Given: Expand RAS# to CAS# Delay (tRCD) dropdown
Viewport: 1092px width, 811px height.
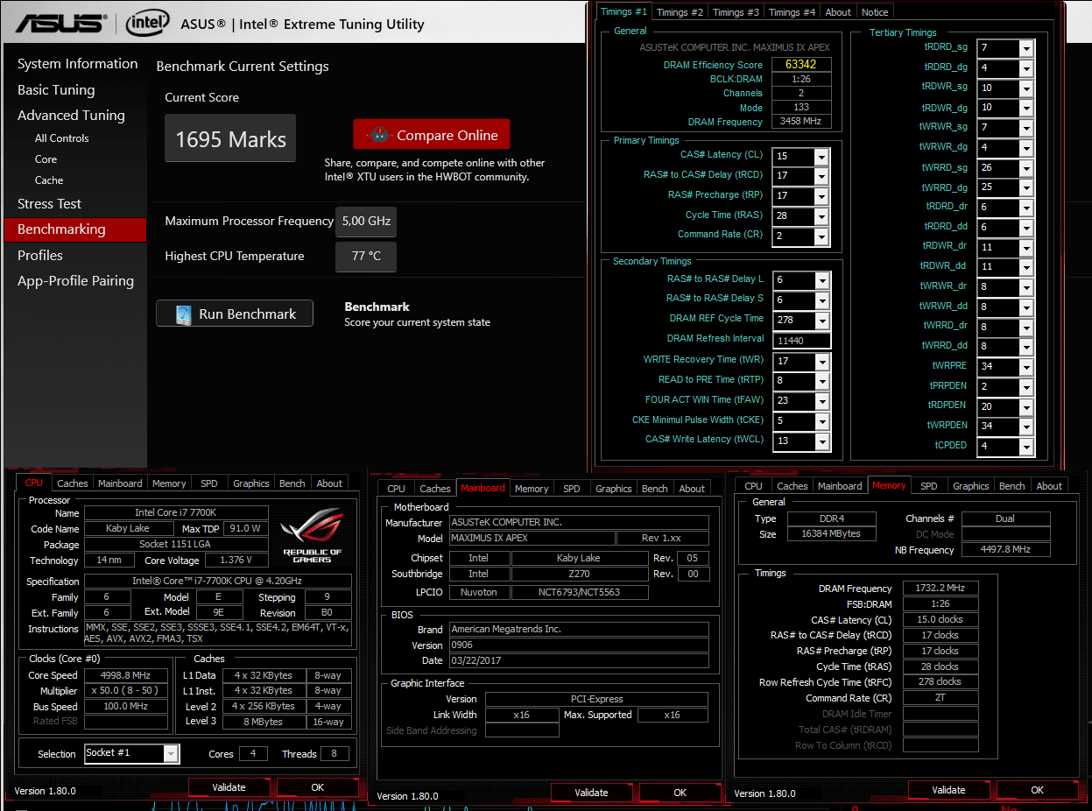Looking at the screenshot, I should (821, 177).
